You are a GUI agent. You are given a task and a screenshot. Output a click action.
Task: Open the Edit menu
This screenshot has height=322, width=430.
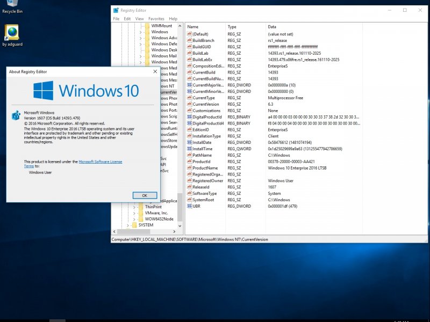tap(127, 19)
